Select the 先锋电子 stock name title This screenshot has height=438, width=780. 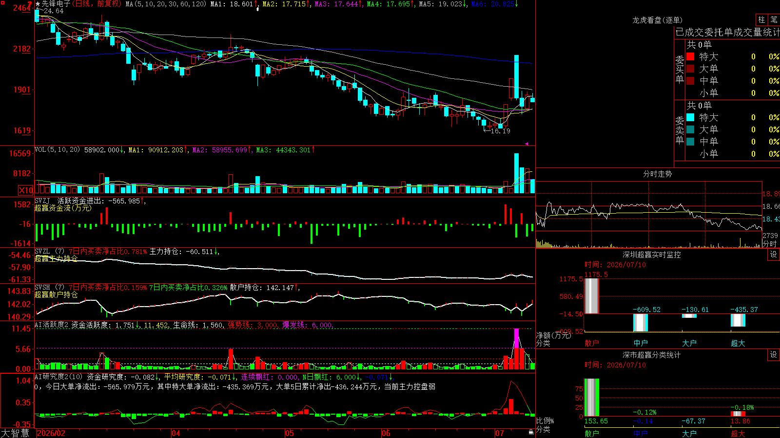[56, 4]
